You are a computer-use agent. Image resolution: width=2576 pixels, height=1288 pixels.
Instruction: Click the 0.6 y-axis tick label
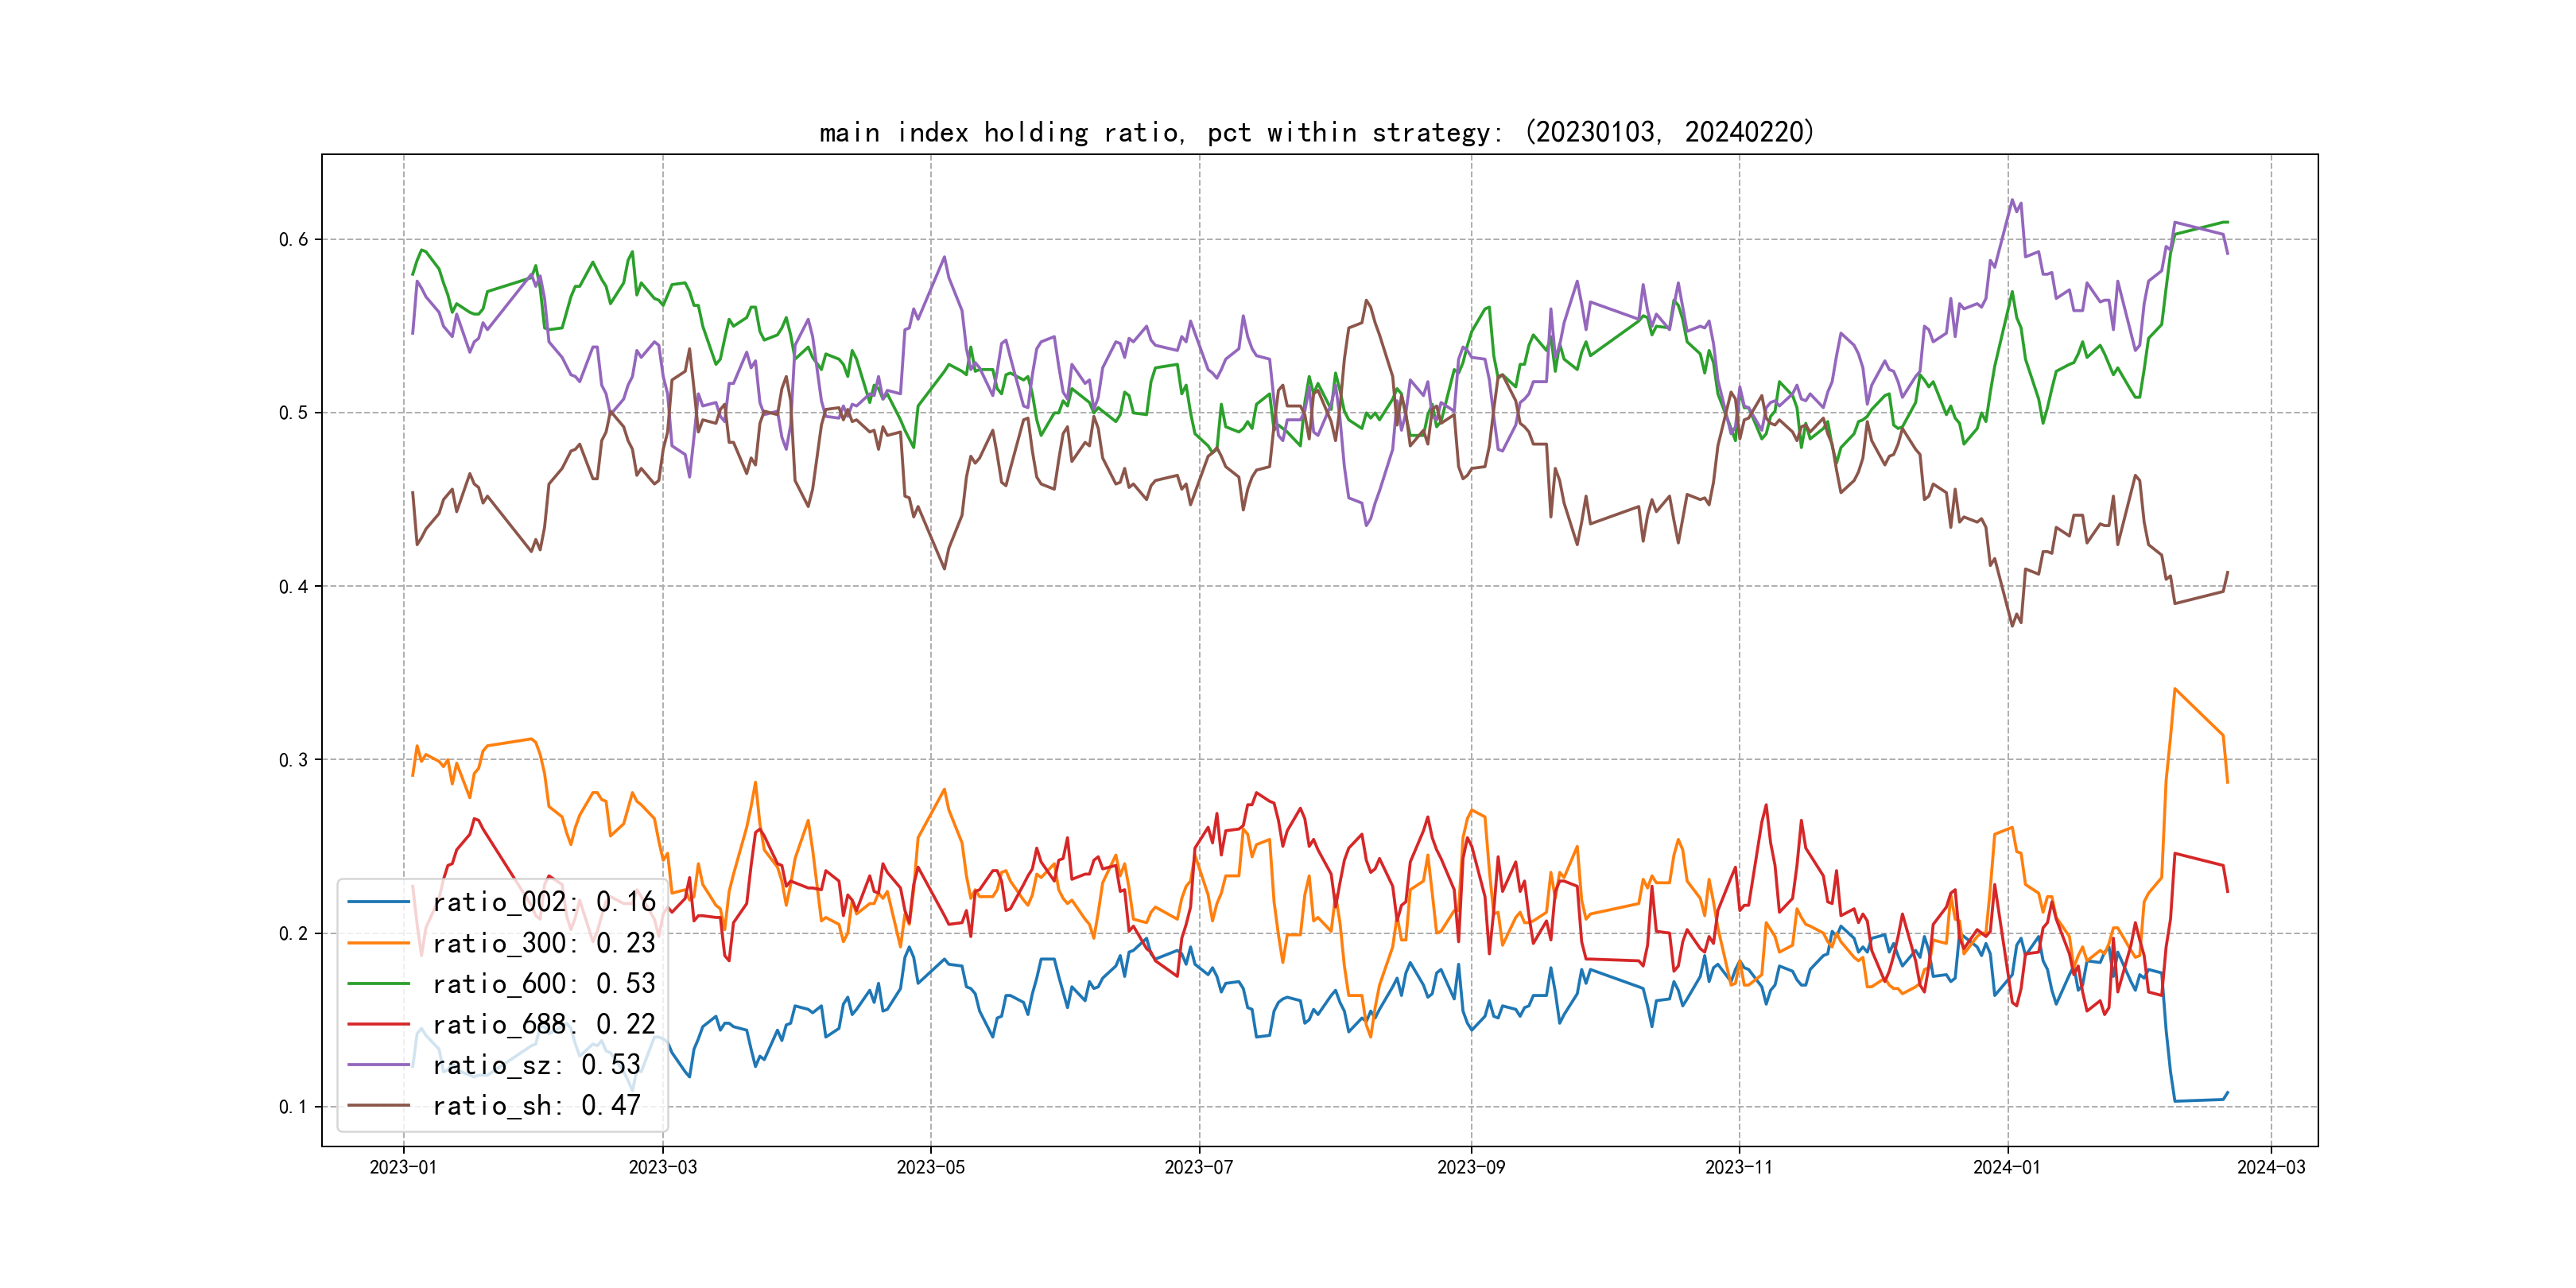pyautogui.click(x=293, y=239)
